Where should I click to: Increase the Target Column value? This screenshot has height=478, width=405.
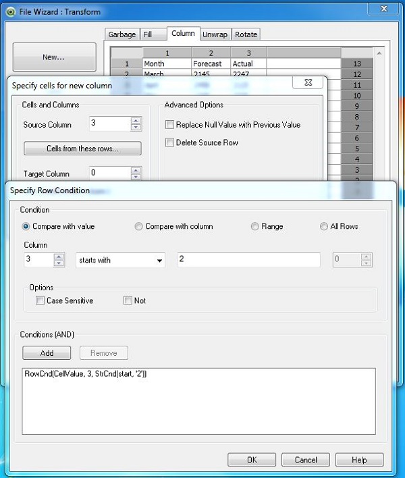(x=136, y=170)
